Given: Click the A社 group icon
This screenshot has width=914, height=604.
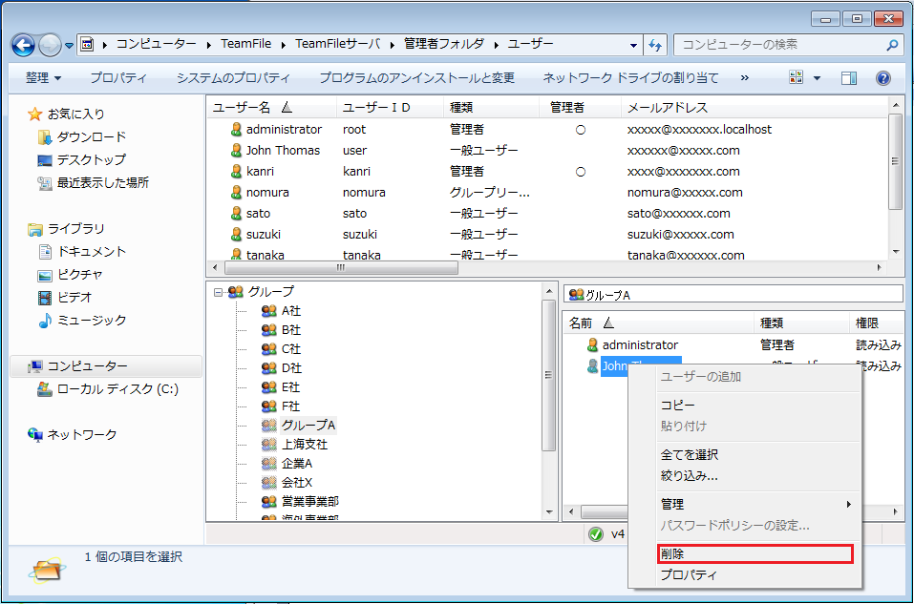Looking at the screenshot, I should 270,310.
